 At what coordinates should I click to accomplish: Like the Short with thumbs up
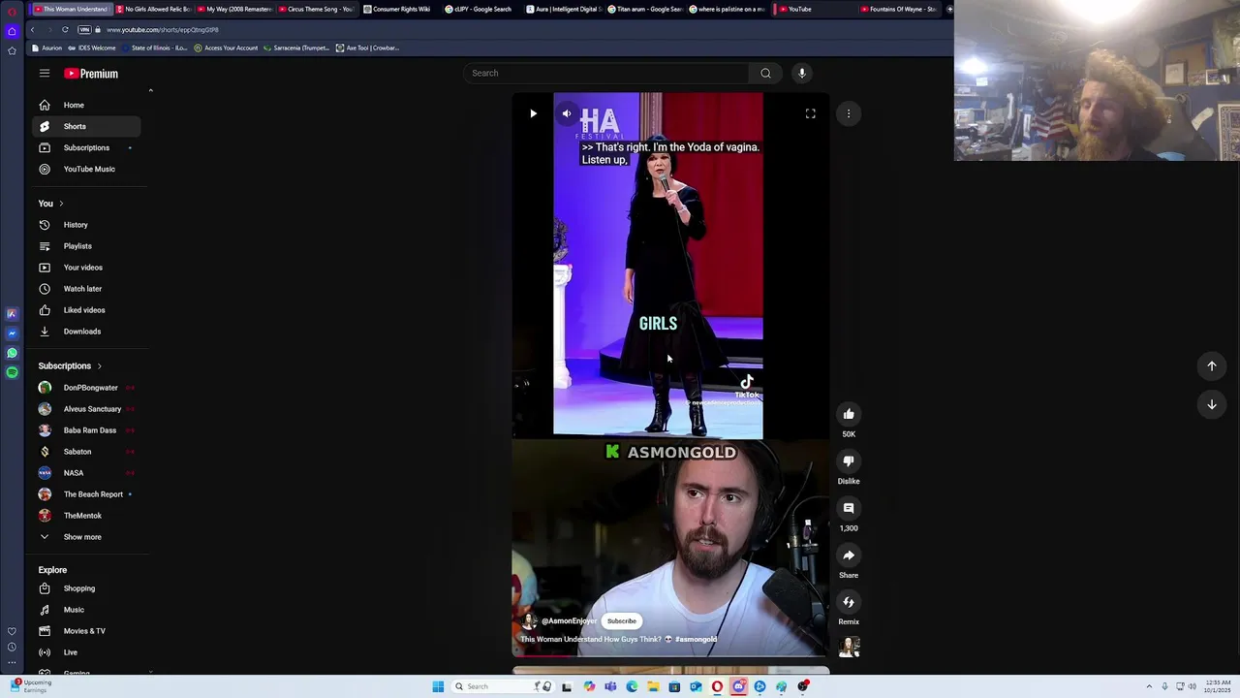pos(849,414)
